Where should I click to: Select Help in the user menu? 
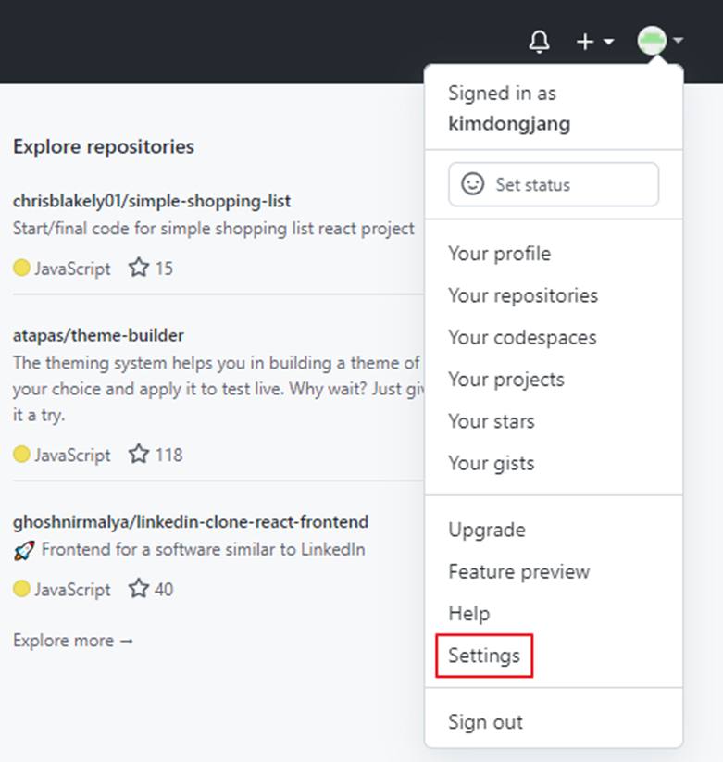click(x=468, y=614)
